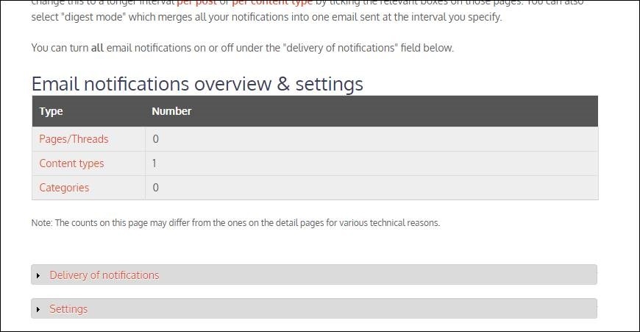The height and width of the screenshot is (332, 640).
Task: Expand the Delivery of notifications triangle arrow
Action: pos(38,275)
